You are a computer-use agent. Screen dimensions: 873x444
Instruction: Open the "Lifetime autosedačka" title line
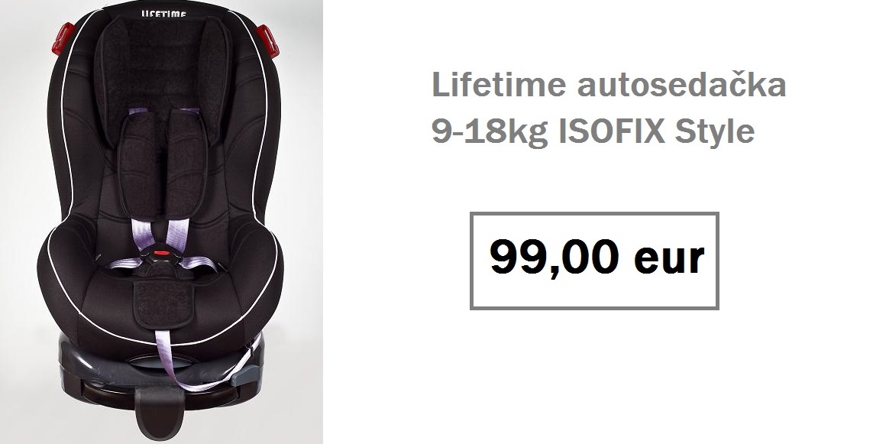pos(609,85)
